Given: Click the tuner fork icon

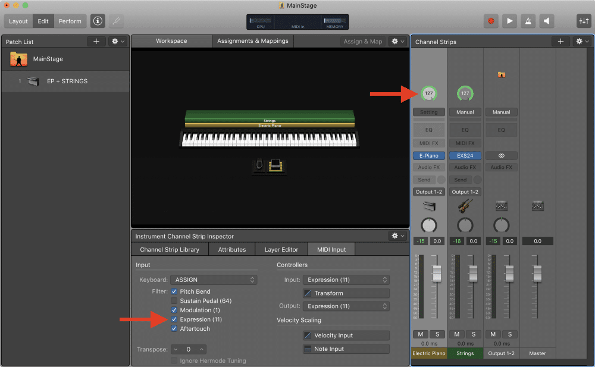Looking at the screenshot, I should point(116,21).
